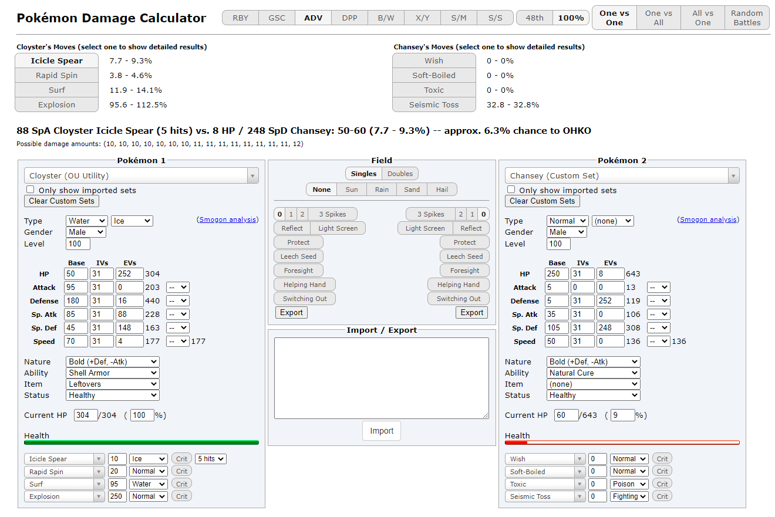Click Clear Custom Sets for Pokémon 1
Screen dimensions: 775x517
click(62, 201)
